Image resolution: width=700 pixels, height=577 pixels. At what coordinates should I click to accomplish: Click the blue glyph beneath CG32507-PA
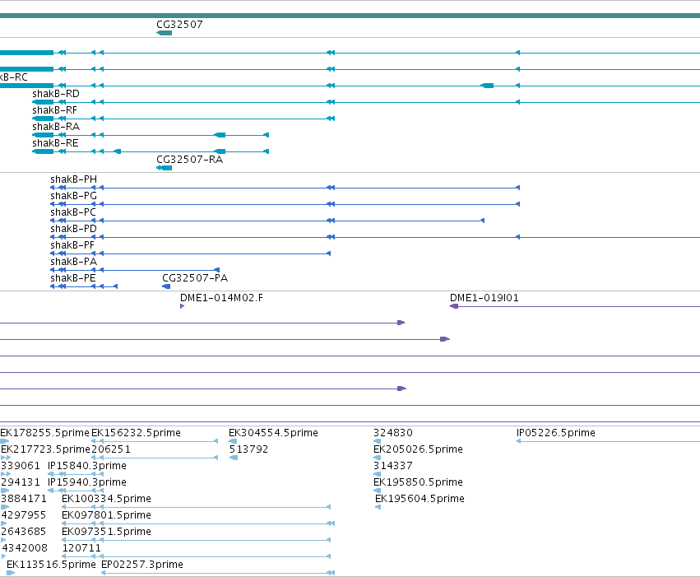pos(166,286)
